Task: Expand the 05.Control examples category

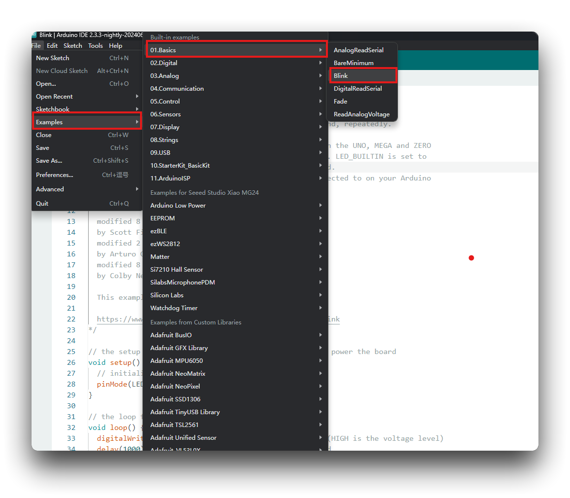Action: pyautogui.click(x=236, y=102)
